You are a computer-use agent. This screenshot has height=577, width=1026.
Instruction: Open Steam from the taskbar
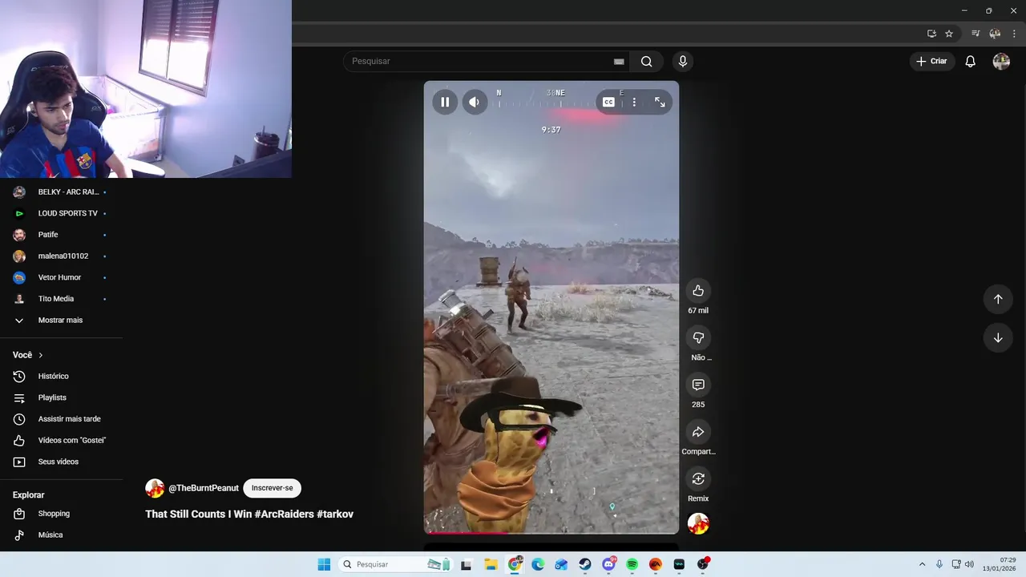(585, 564)
